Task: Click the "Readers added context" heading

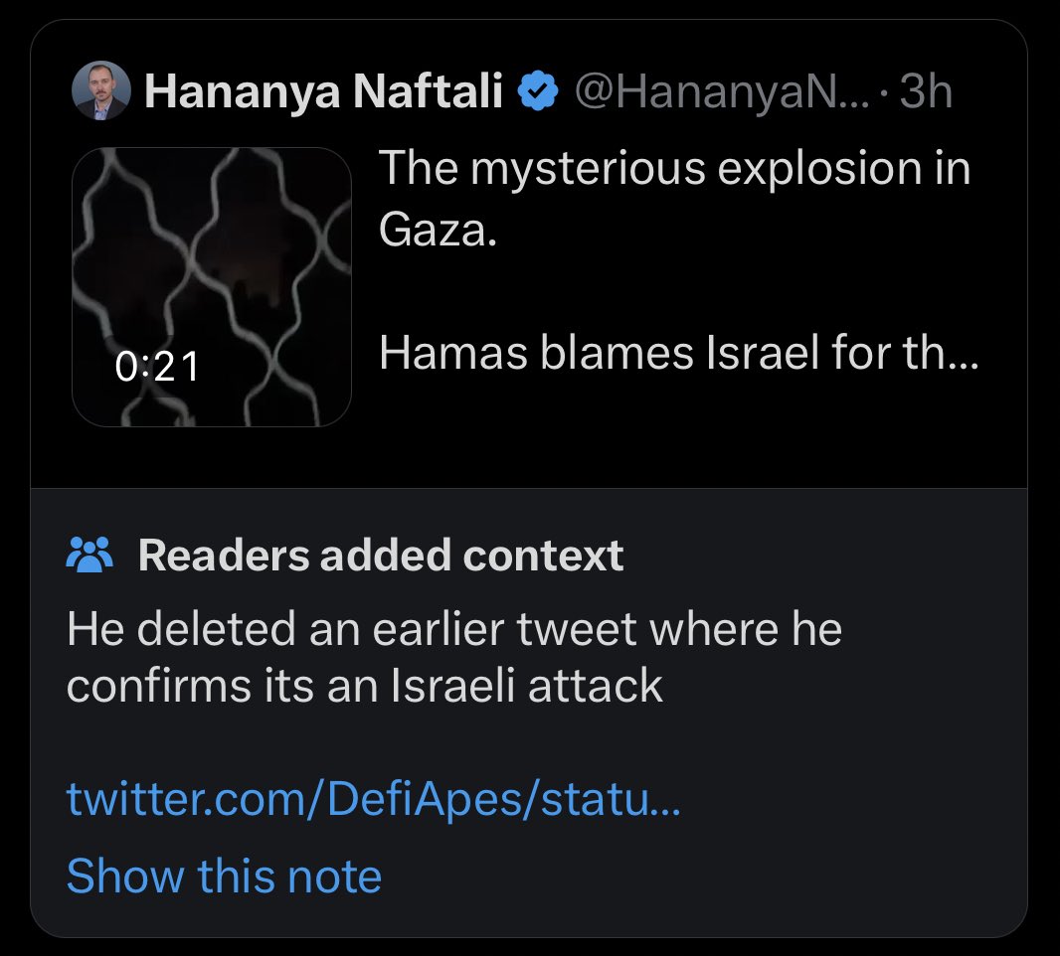Action: 381,556
